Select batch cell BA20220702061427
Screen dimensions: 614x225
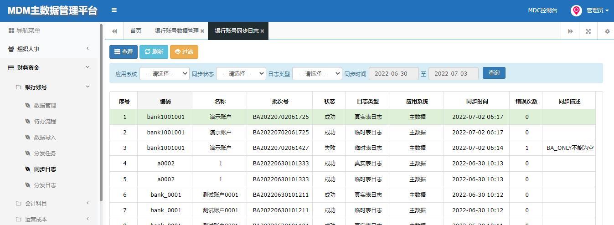pyautogui.click(x=281, y=148)
